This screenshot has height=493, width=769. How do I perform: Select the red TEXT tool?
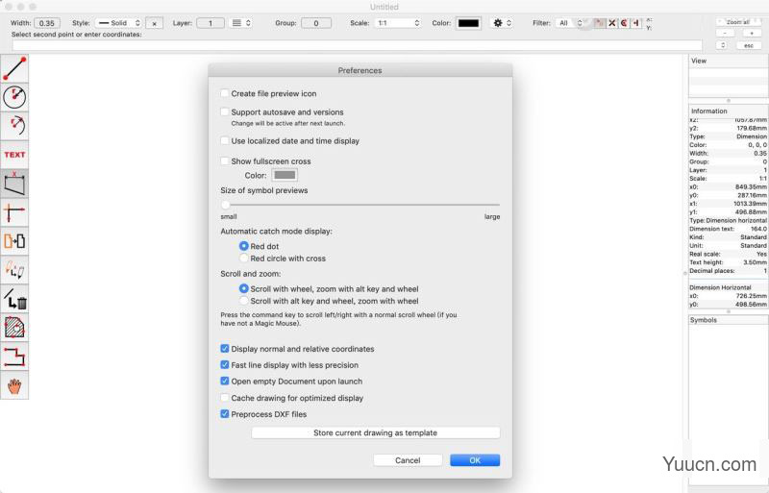click(14, 155)
